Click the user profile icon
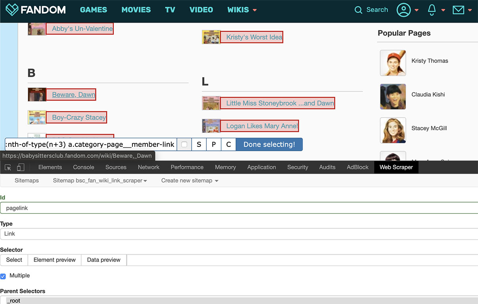The height and width of the screenshot is (304, 478). click(403, 10)
